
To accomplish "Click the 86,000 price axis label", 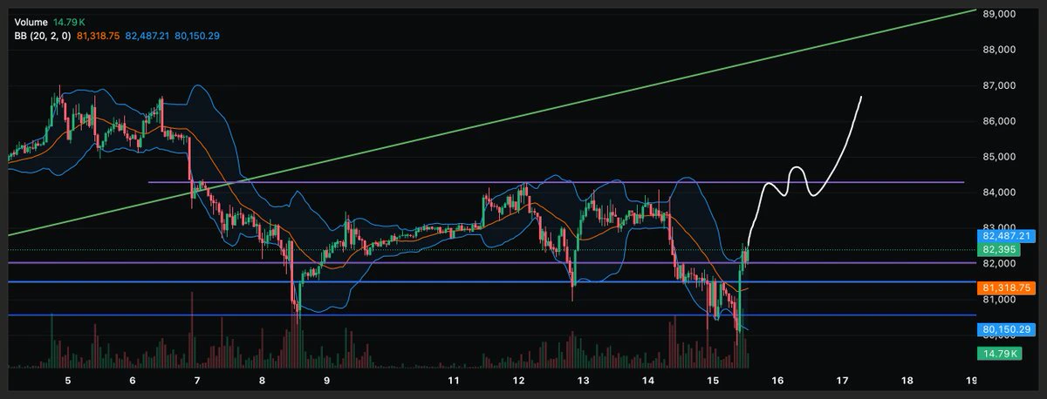I will (x=999, y=121).
